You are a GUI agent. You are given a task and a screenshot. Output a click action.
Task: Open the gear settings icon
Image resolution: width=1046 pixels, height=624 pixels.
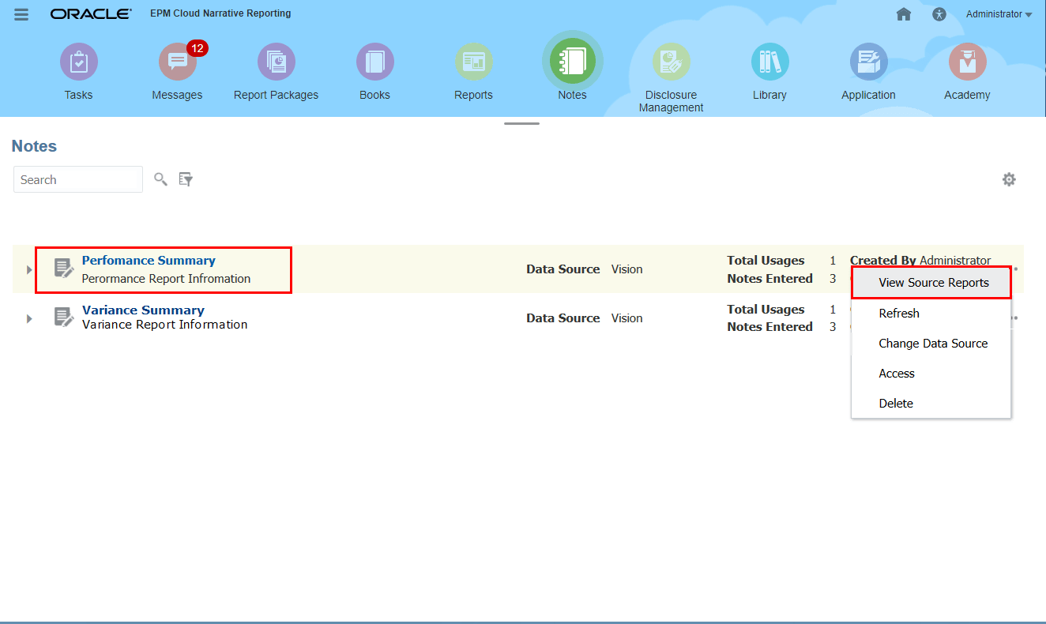(x=1009, y=179)
